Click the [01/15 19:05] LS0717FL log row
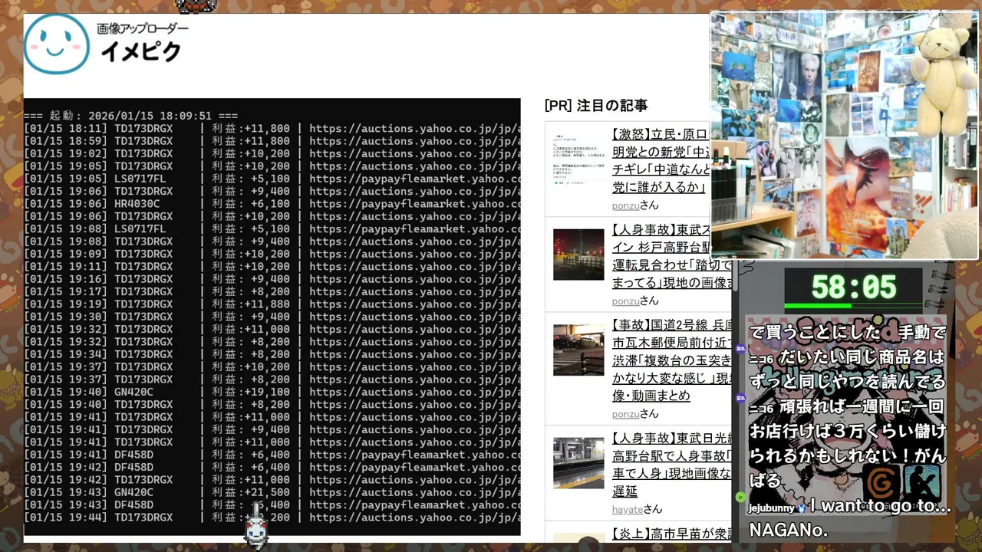The width and height of the screenshot is (982, 552). pos(272,179)
